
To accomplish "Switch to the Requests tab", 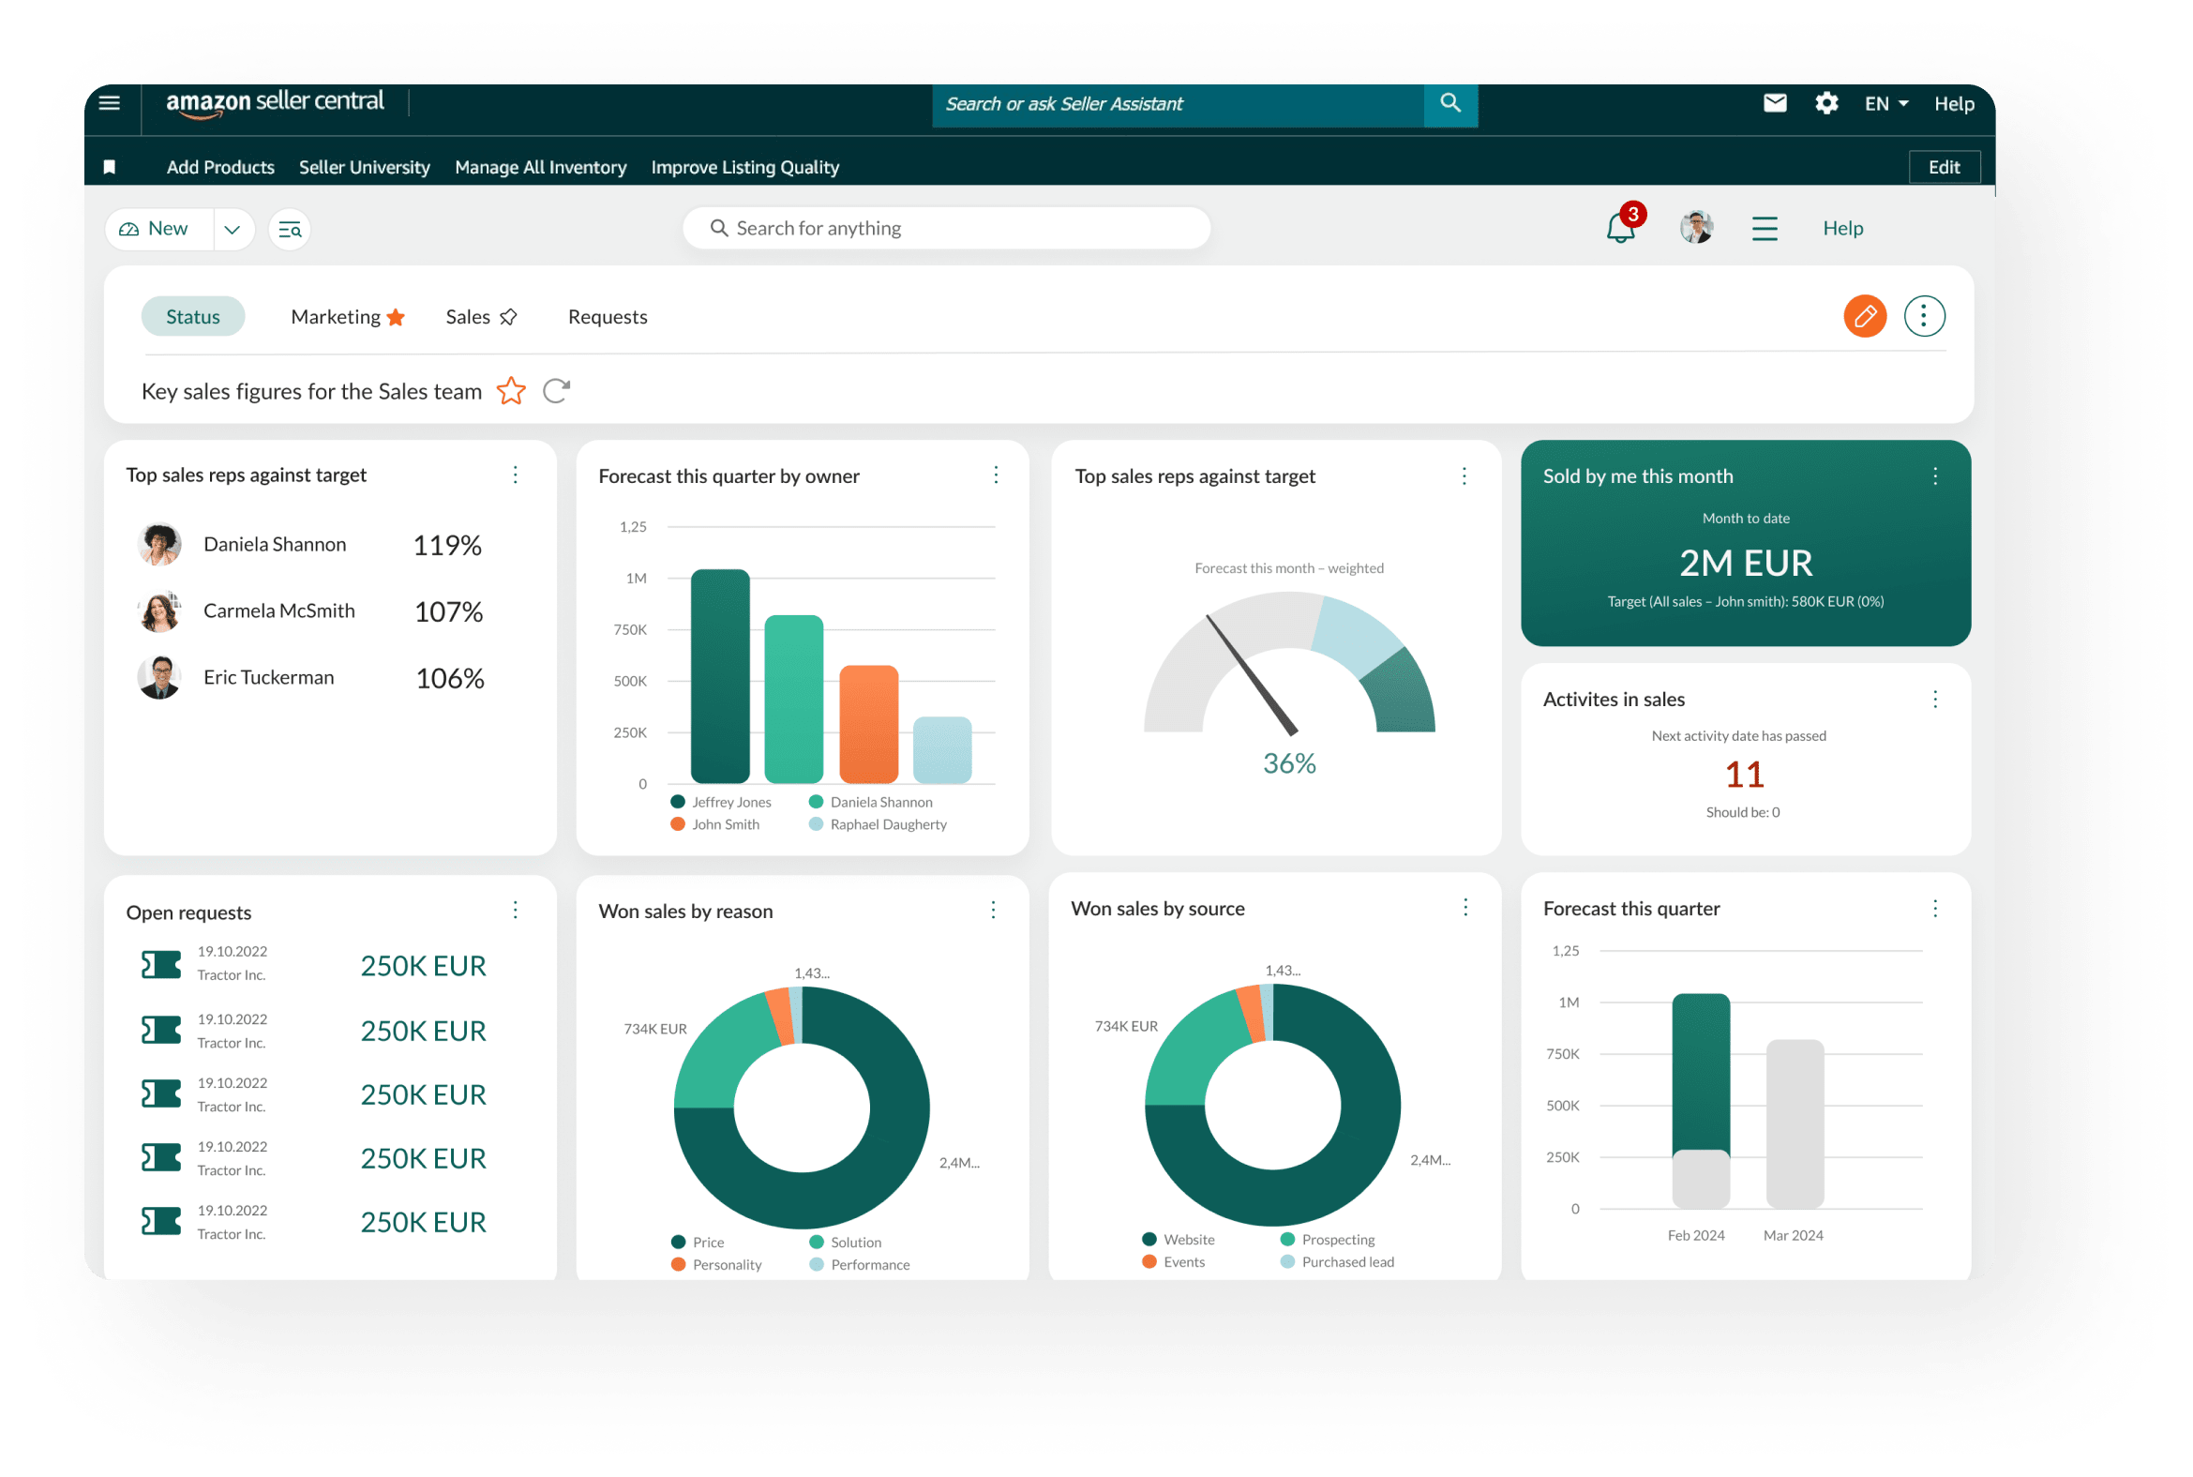I will click(x=608, y=317).
